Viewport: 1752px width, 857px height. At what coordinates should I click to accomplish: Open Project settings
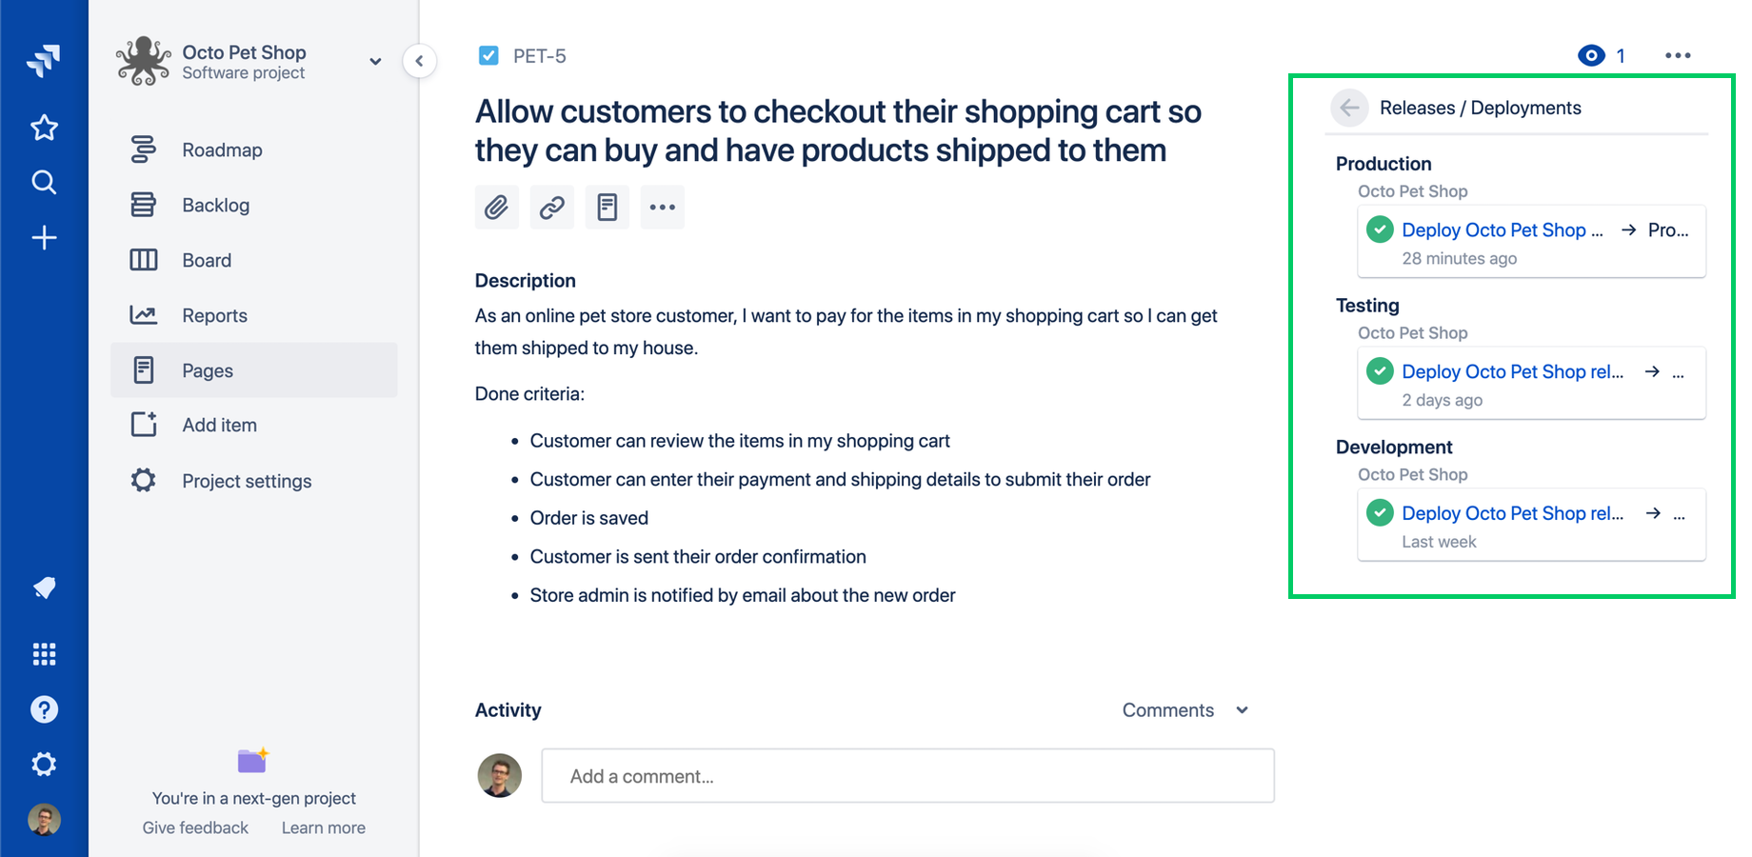point(246,481)
